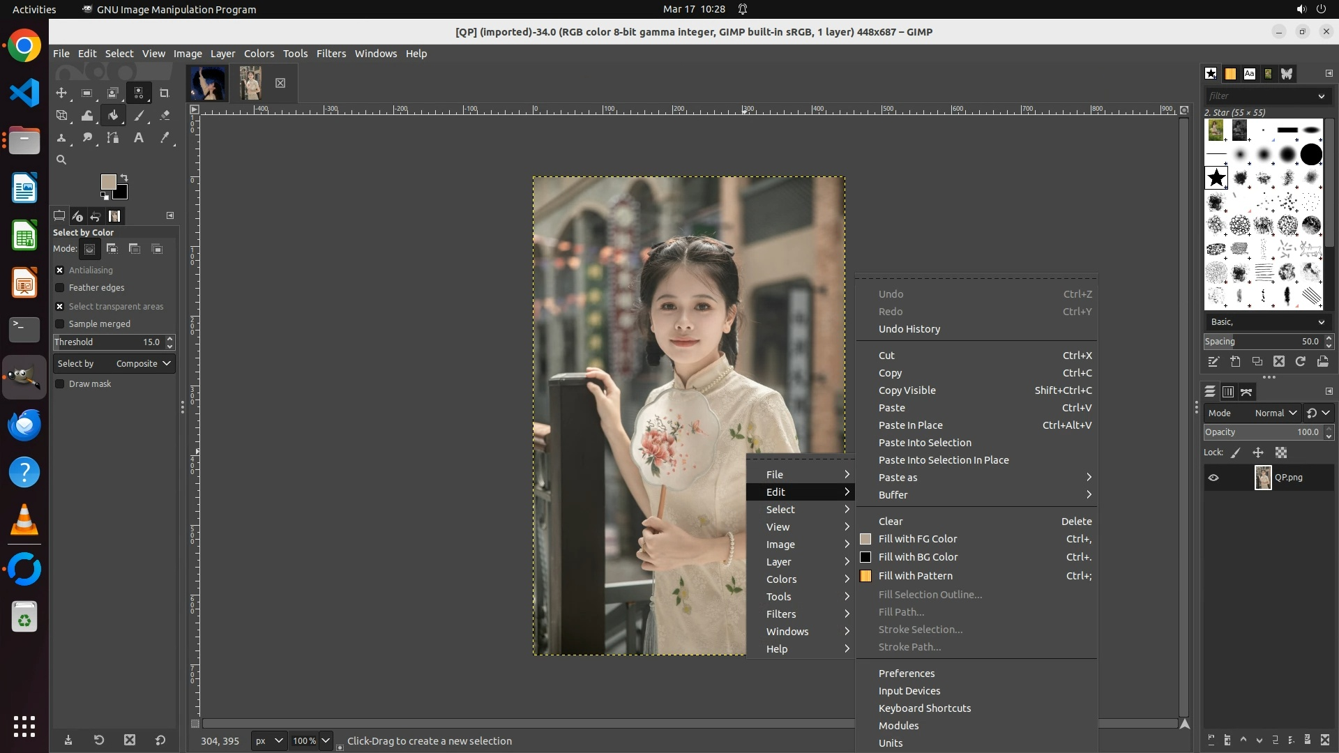Select the Crop tool
The width and height of the screenshot is (1339, 753).
point(165,93)
